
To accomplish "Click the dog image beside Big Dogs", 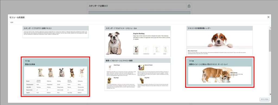I will 109,81.
